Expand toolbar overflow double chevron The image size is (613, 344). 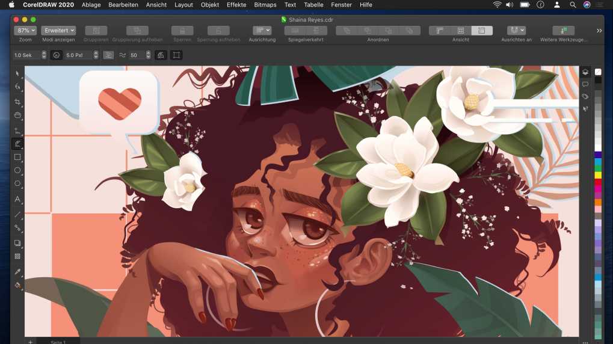pyautogui.click(x=599, y=31)
